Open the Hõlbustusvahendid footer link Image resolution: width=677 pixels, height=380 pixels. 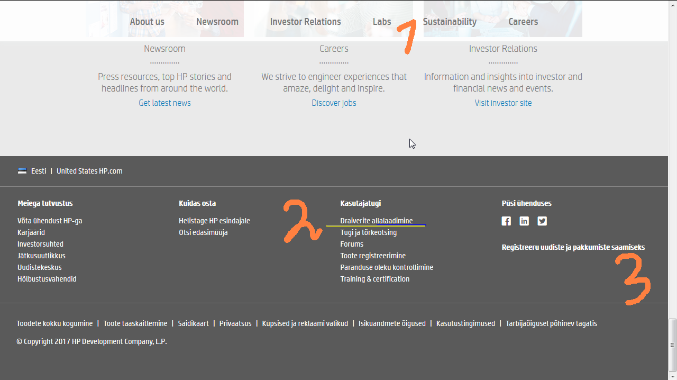[x=47, y=279]
